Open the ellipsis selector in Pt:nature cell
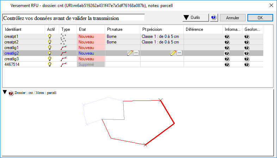277x158 pixels. tap(136, 53)
